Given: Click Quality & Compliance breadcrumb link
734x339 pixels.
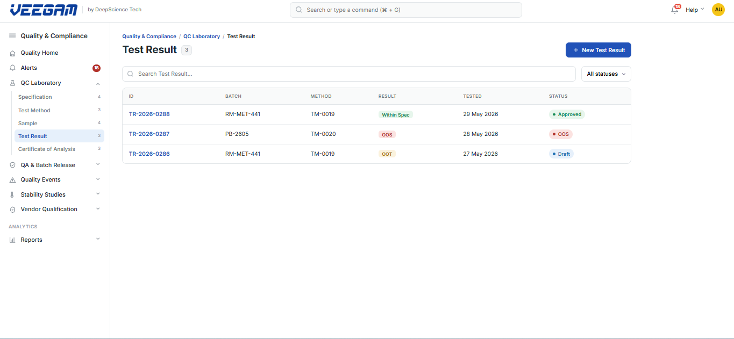Looking at the screenshot, I should pos(149,37).
